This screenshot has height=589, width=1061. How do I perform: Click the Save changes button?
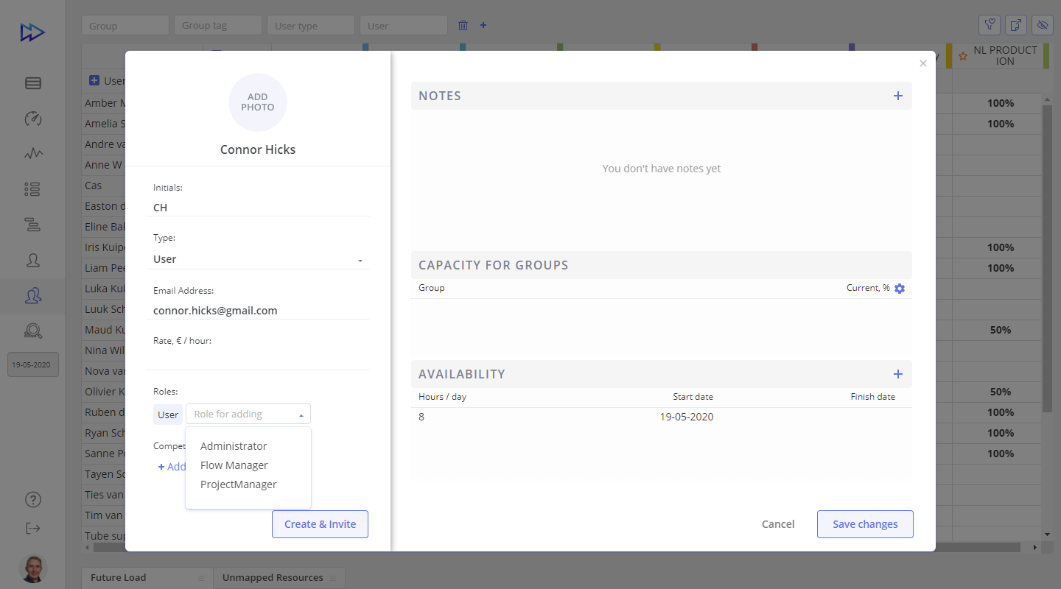click(x=865, y=524)
